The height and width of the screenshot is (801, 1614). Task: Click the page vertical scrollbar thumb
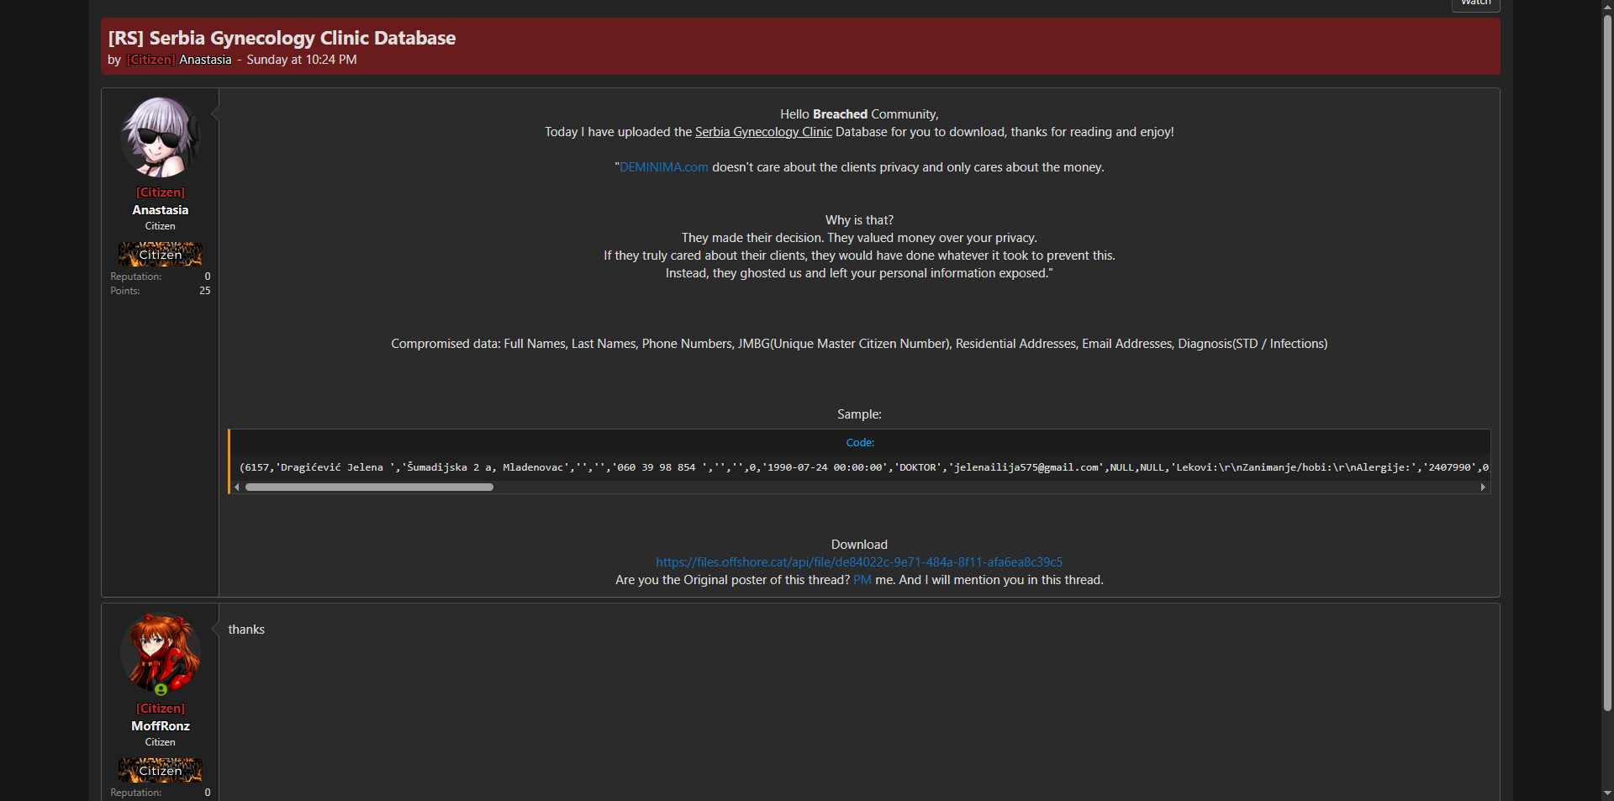[x=1607, y=361]
